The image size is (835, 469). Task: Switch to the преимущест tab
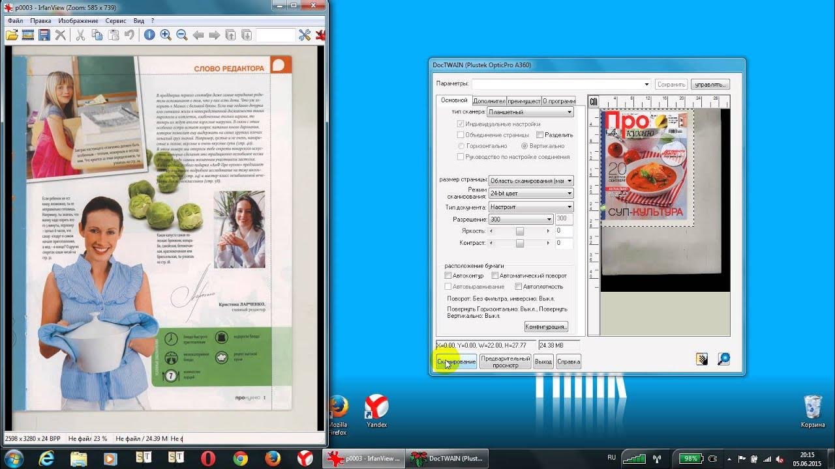click(524, 101)
